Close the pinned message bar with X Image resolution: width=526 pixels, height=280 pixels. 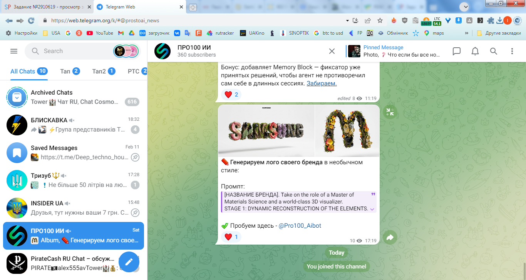click(x=332, y=51)
